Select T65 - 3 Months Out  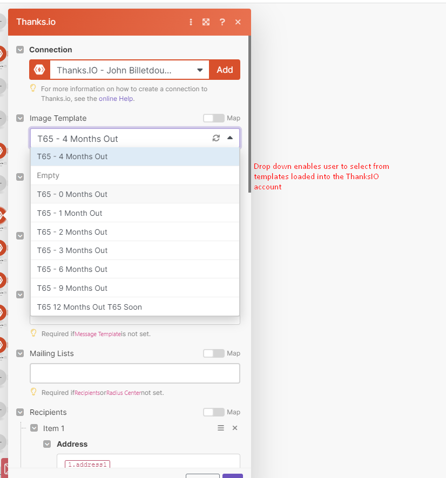135,250
